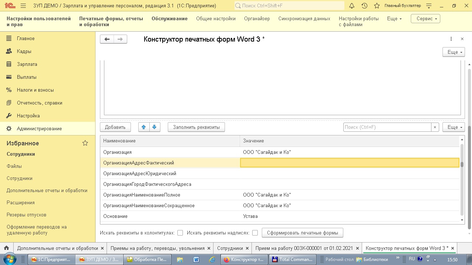This screenshot has height=265, width=472.
Task: Open Печатные формы, отчеты и обработки menu
Action: [111, 21]
